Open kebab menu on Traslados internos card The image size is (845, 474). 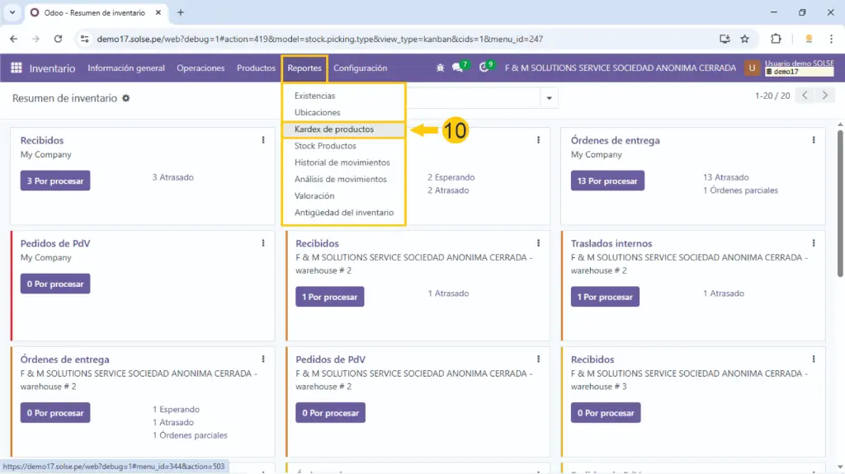pyautogui.click(x=814, y=243)
